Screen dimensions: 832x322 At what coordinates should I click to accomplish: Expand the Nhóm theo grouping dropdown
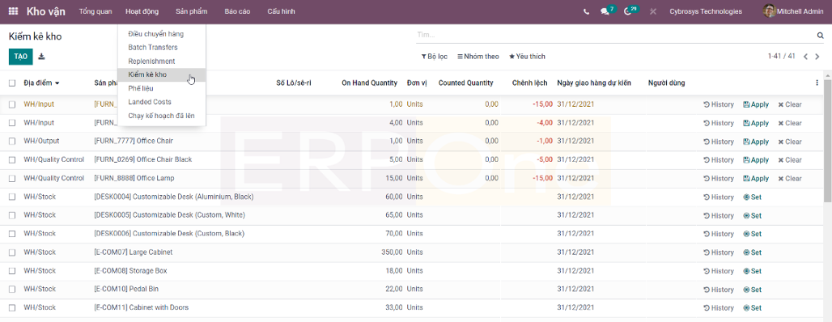tap(478, 57)
